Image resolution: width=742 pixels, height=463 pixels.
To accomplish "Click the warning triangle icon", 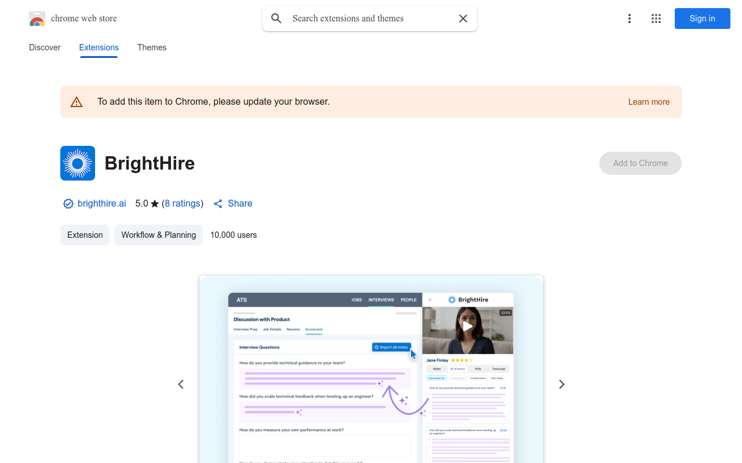I will point(77,102).
